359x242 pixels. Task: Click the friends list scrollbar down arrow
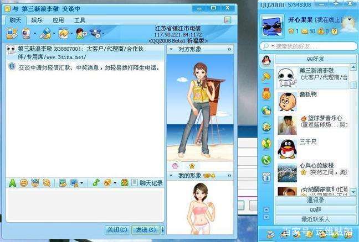tap(353, 192)
